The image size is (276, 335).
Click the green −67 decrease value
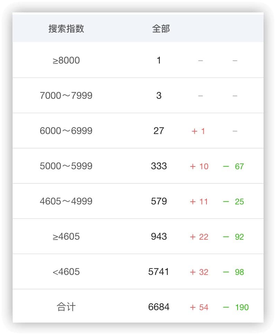(233, 166)
